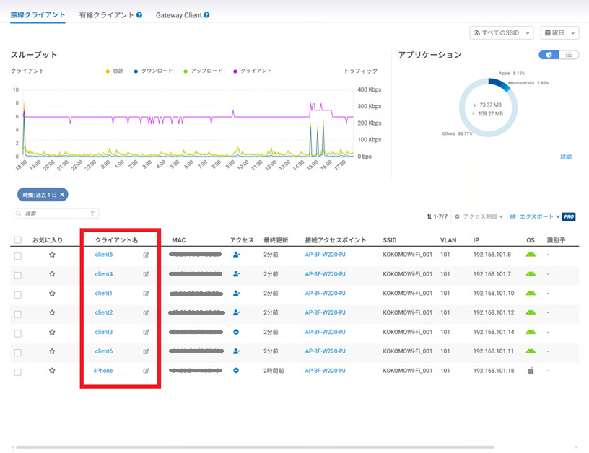The image size is (589, 453).
Task: Click the allowed access icon for client1
Action: 236,294
